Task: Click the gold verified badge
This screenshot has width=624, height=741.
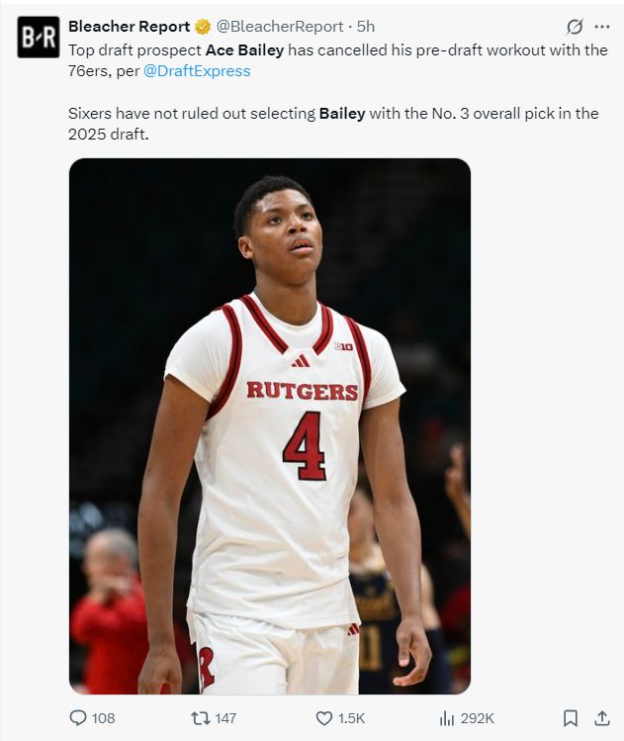Action: (203, 27)
